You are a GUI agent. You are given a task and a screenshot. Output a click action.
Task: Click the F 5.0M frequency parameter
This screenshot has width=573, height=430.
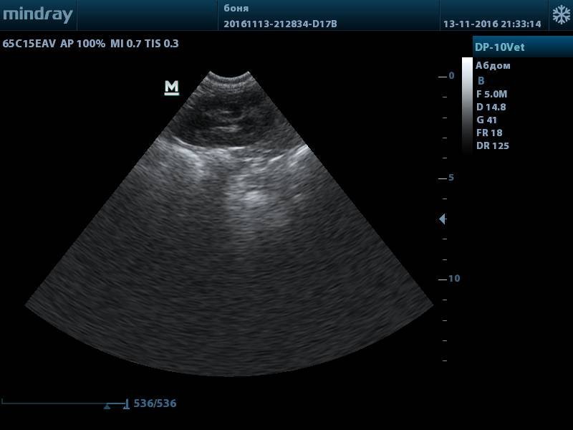coord(491,94)
